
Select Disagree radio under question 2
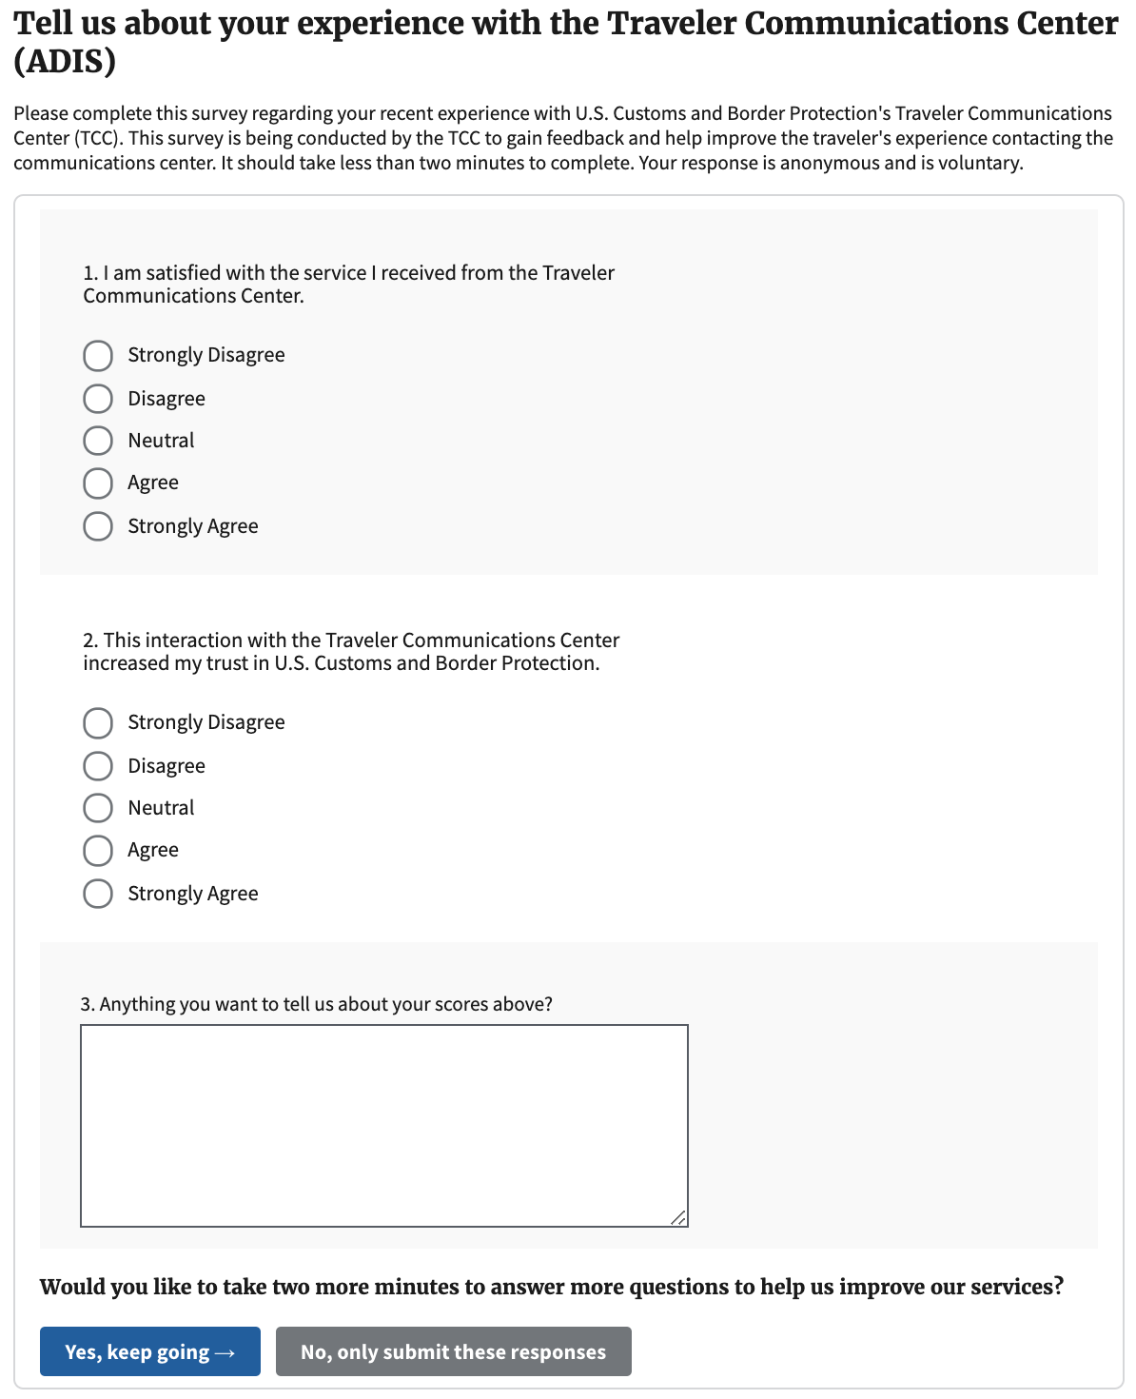click(98, 766)
